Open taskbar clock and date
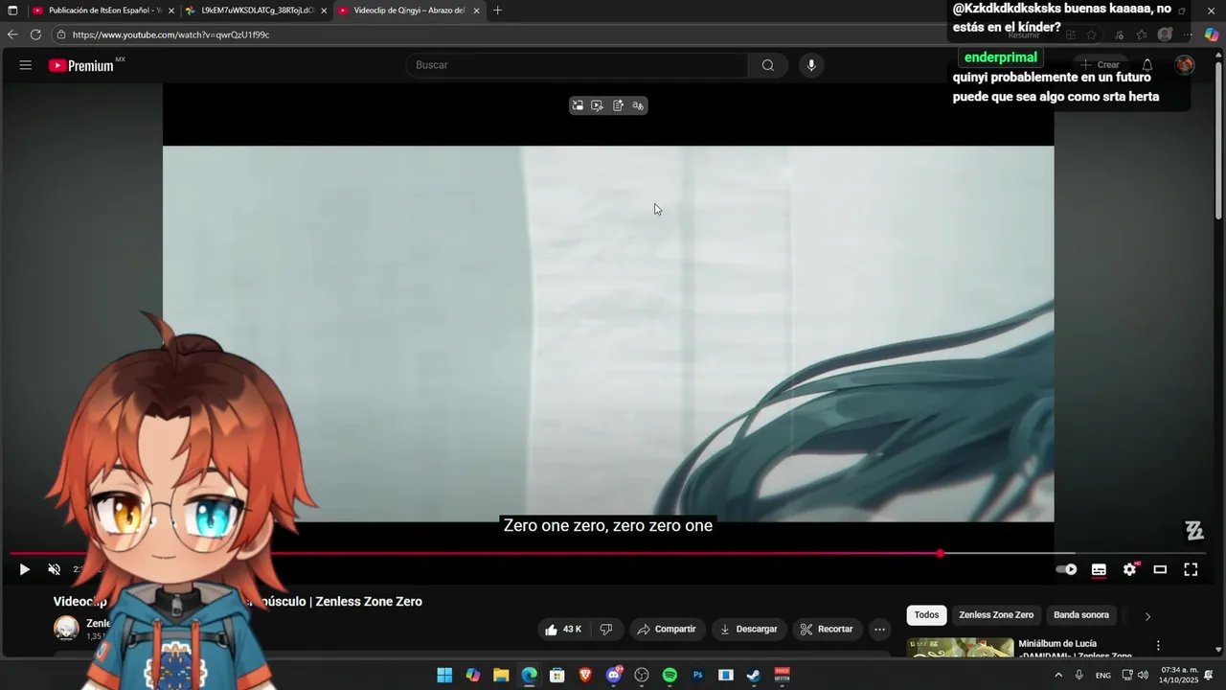 click(x=1179, y=675)
